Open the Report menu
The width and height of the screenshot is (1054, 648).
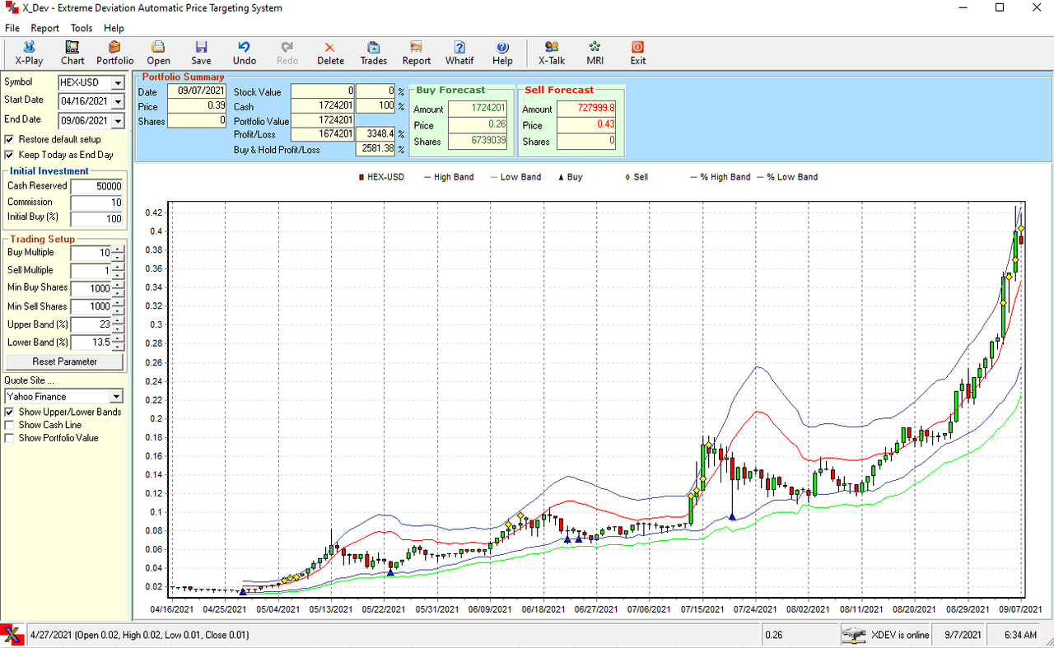pos(44,27)
